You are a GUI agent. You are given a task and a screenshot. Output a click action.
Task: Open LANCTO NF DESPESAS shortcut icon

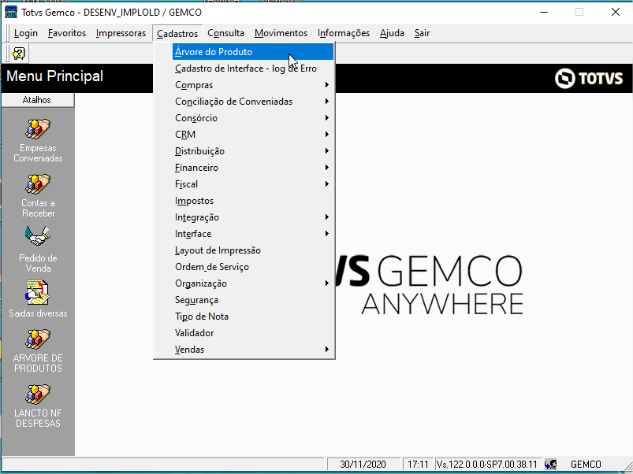pos(38,394)
